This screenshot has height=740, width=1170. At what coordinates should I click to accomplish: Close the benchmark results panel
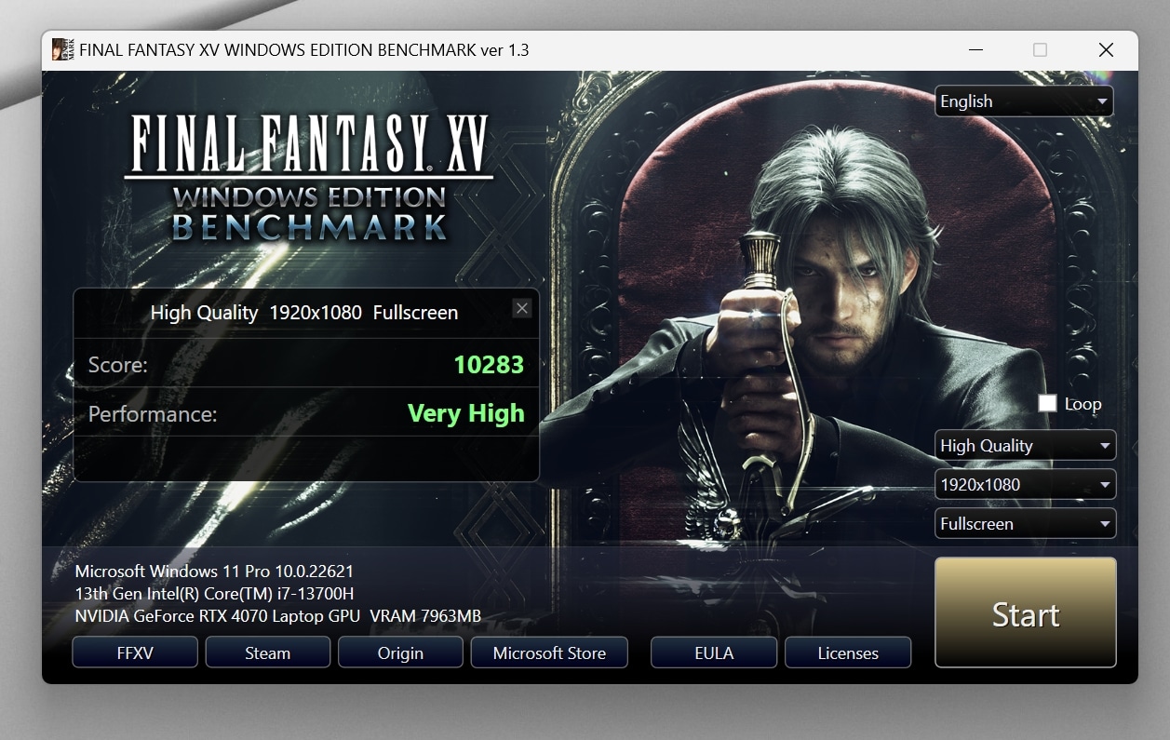522,308
